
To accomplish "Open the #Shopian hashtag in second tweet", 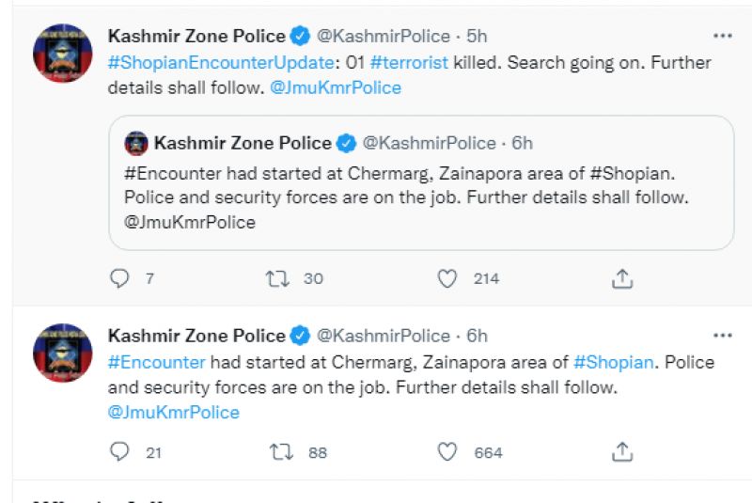I will tap(613, 362).
